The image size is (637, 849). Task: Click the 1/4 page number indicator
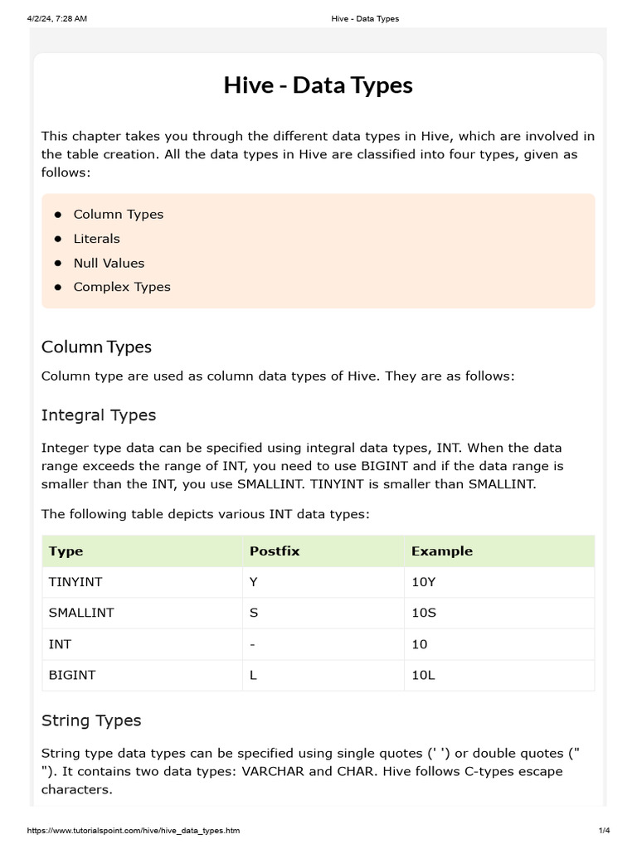pyautogui.click(x=604, y=831)
